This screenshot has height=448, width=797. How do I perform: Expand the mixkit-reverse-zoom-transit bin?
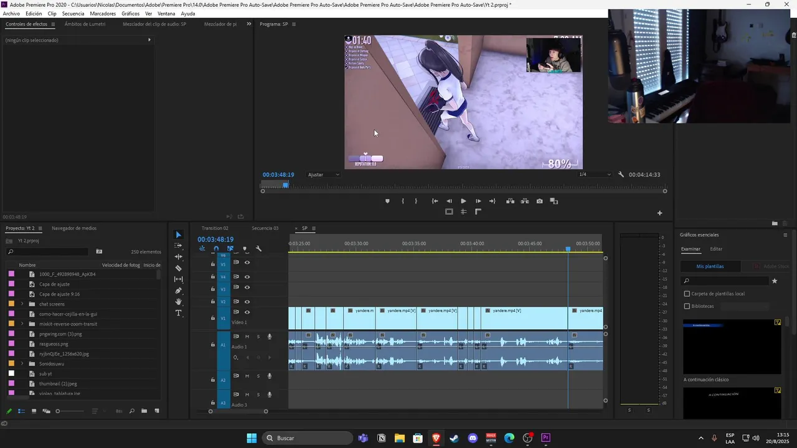point(22,324)
